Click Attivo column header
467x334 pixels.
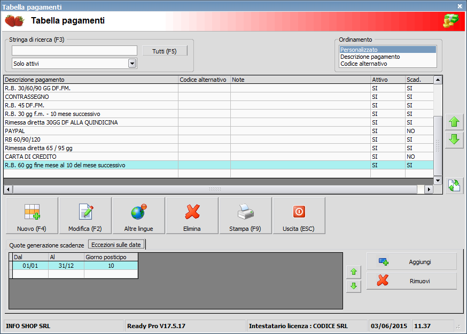tap(388, 80)
